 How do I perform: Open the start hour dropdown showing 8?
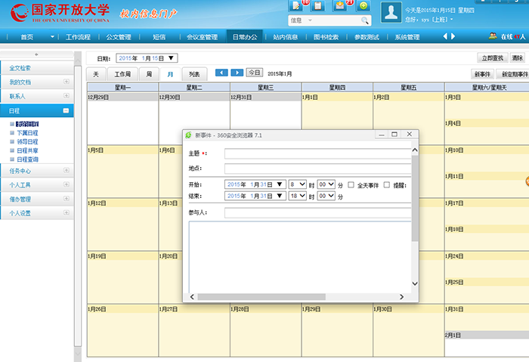[298, 184]
